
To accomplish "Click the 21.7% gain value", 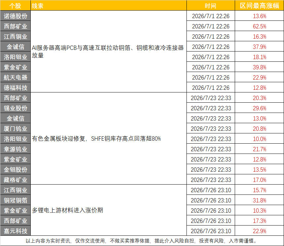I will click(259, 149).
